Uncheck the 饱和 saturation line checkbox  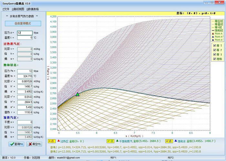214,59
